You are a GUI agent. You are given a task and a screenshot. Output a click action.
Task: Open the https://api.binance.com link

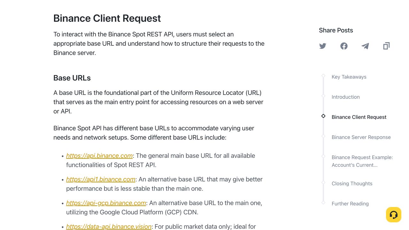[99, 156]
